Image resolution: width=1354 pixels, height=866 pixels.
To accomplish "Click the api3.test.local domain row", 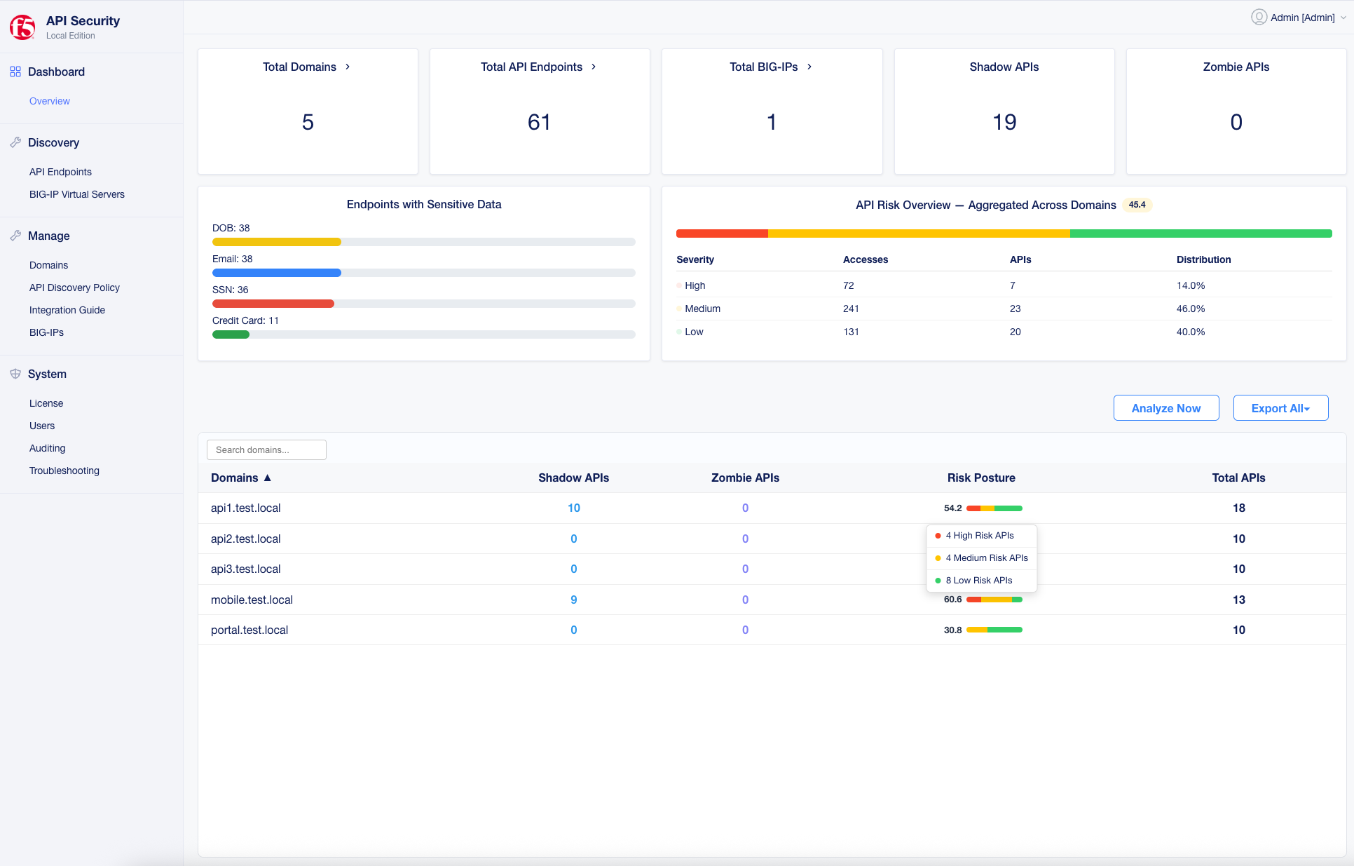I will click(772, 569).
